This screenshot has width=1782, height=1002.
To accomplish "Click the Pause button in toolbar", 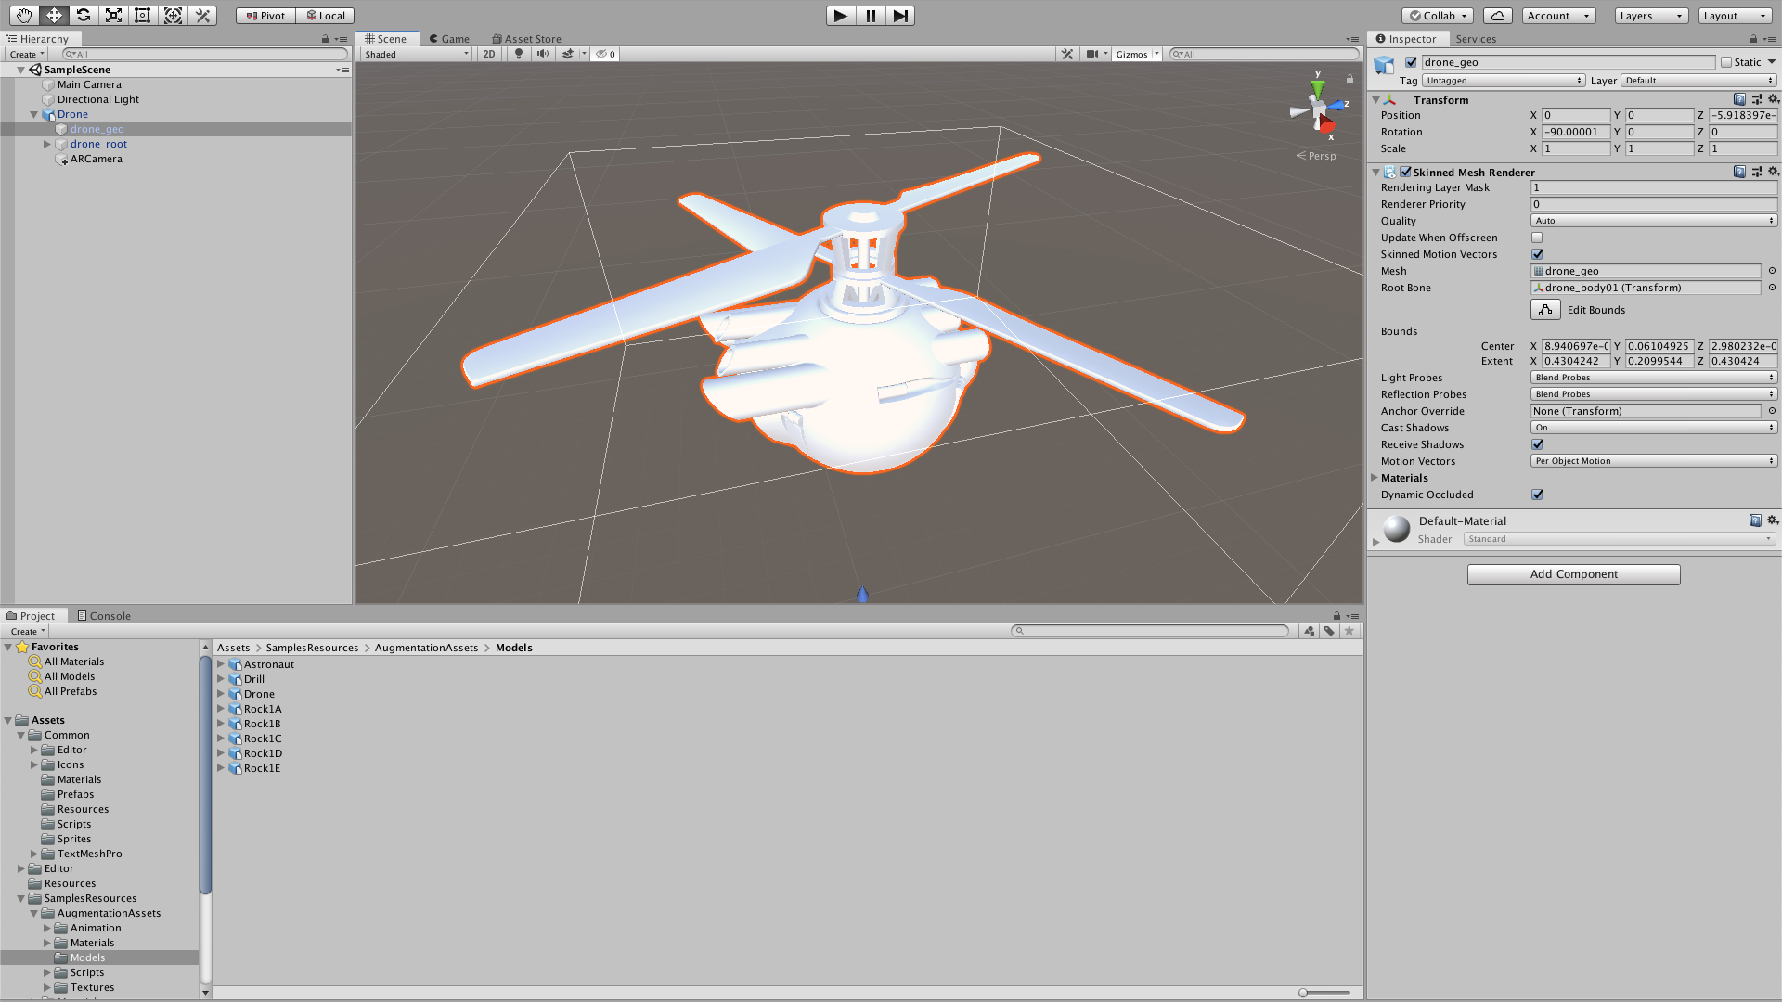I will [x=871, y=15].
